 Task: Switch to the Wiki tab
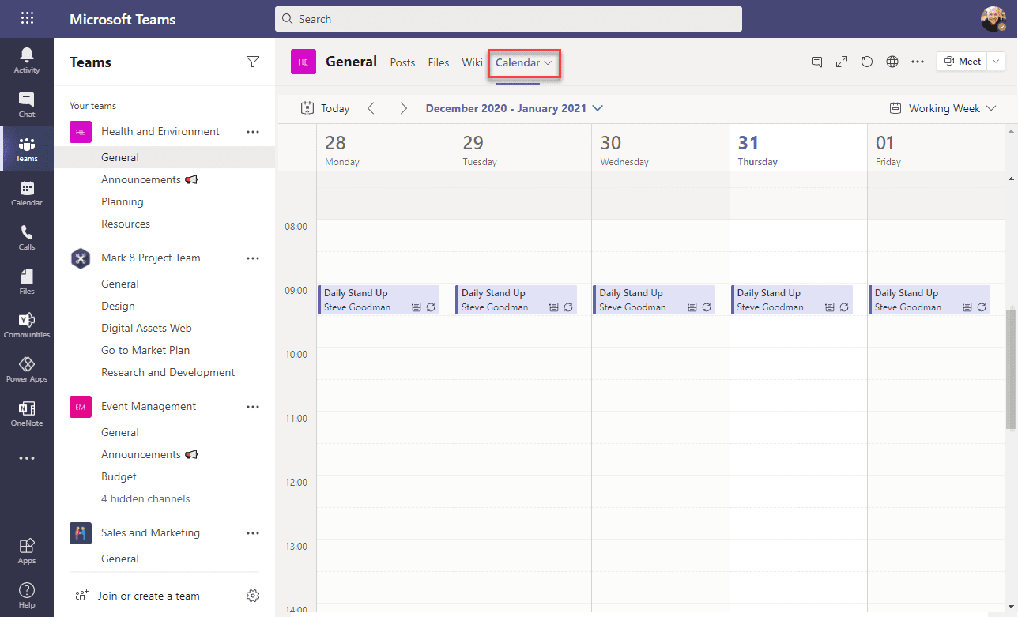[x=473, y=62]
